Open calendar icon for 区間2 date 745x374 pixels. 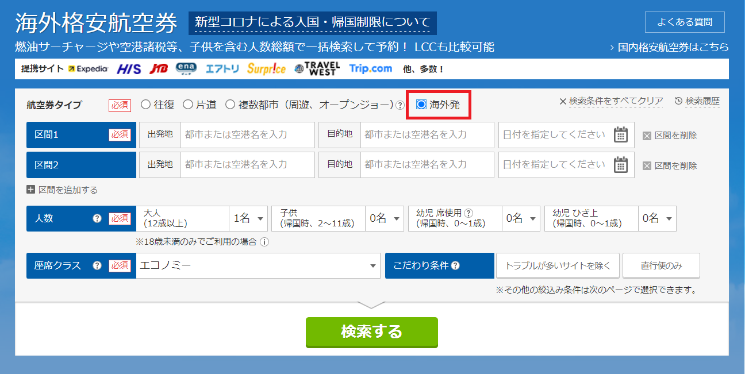[620, 165]
